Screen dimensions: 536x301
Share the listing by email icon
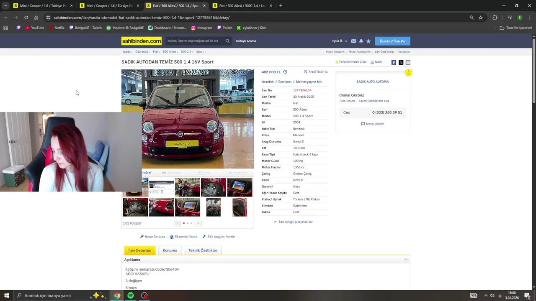point(408,62)
